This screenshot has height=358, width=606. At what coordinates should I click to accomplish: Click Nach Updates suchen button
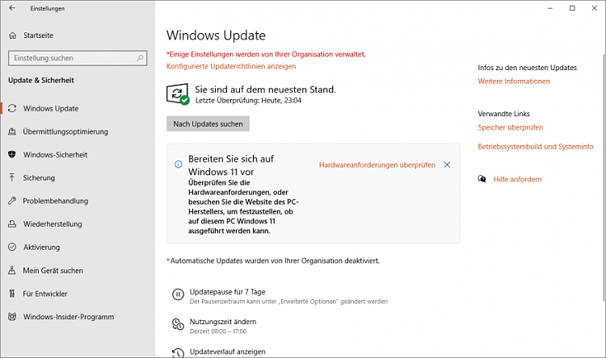click(x=208, y=124)
